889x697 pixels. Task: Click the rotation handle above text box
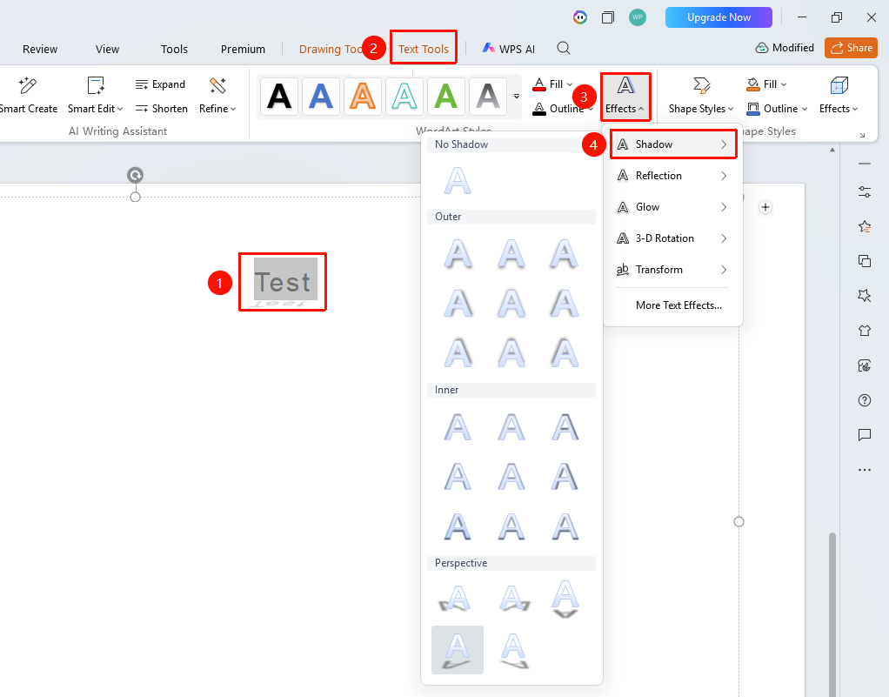click(135, 175)
